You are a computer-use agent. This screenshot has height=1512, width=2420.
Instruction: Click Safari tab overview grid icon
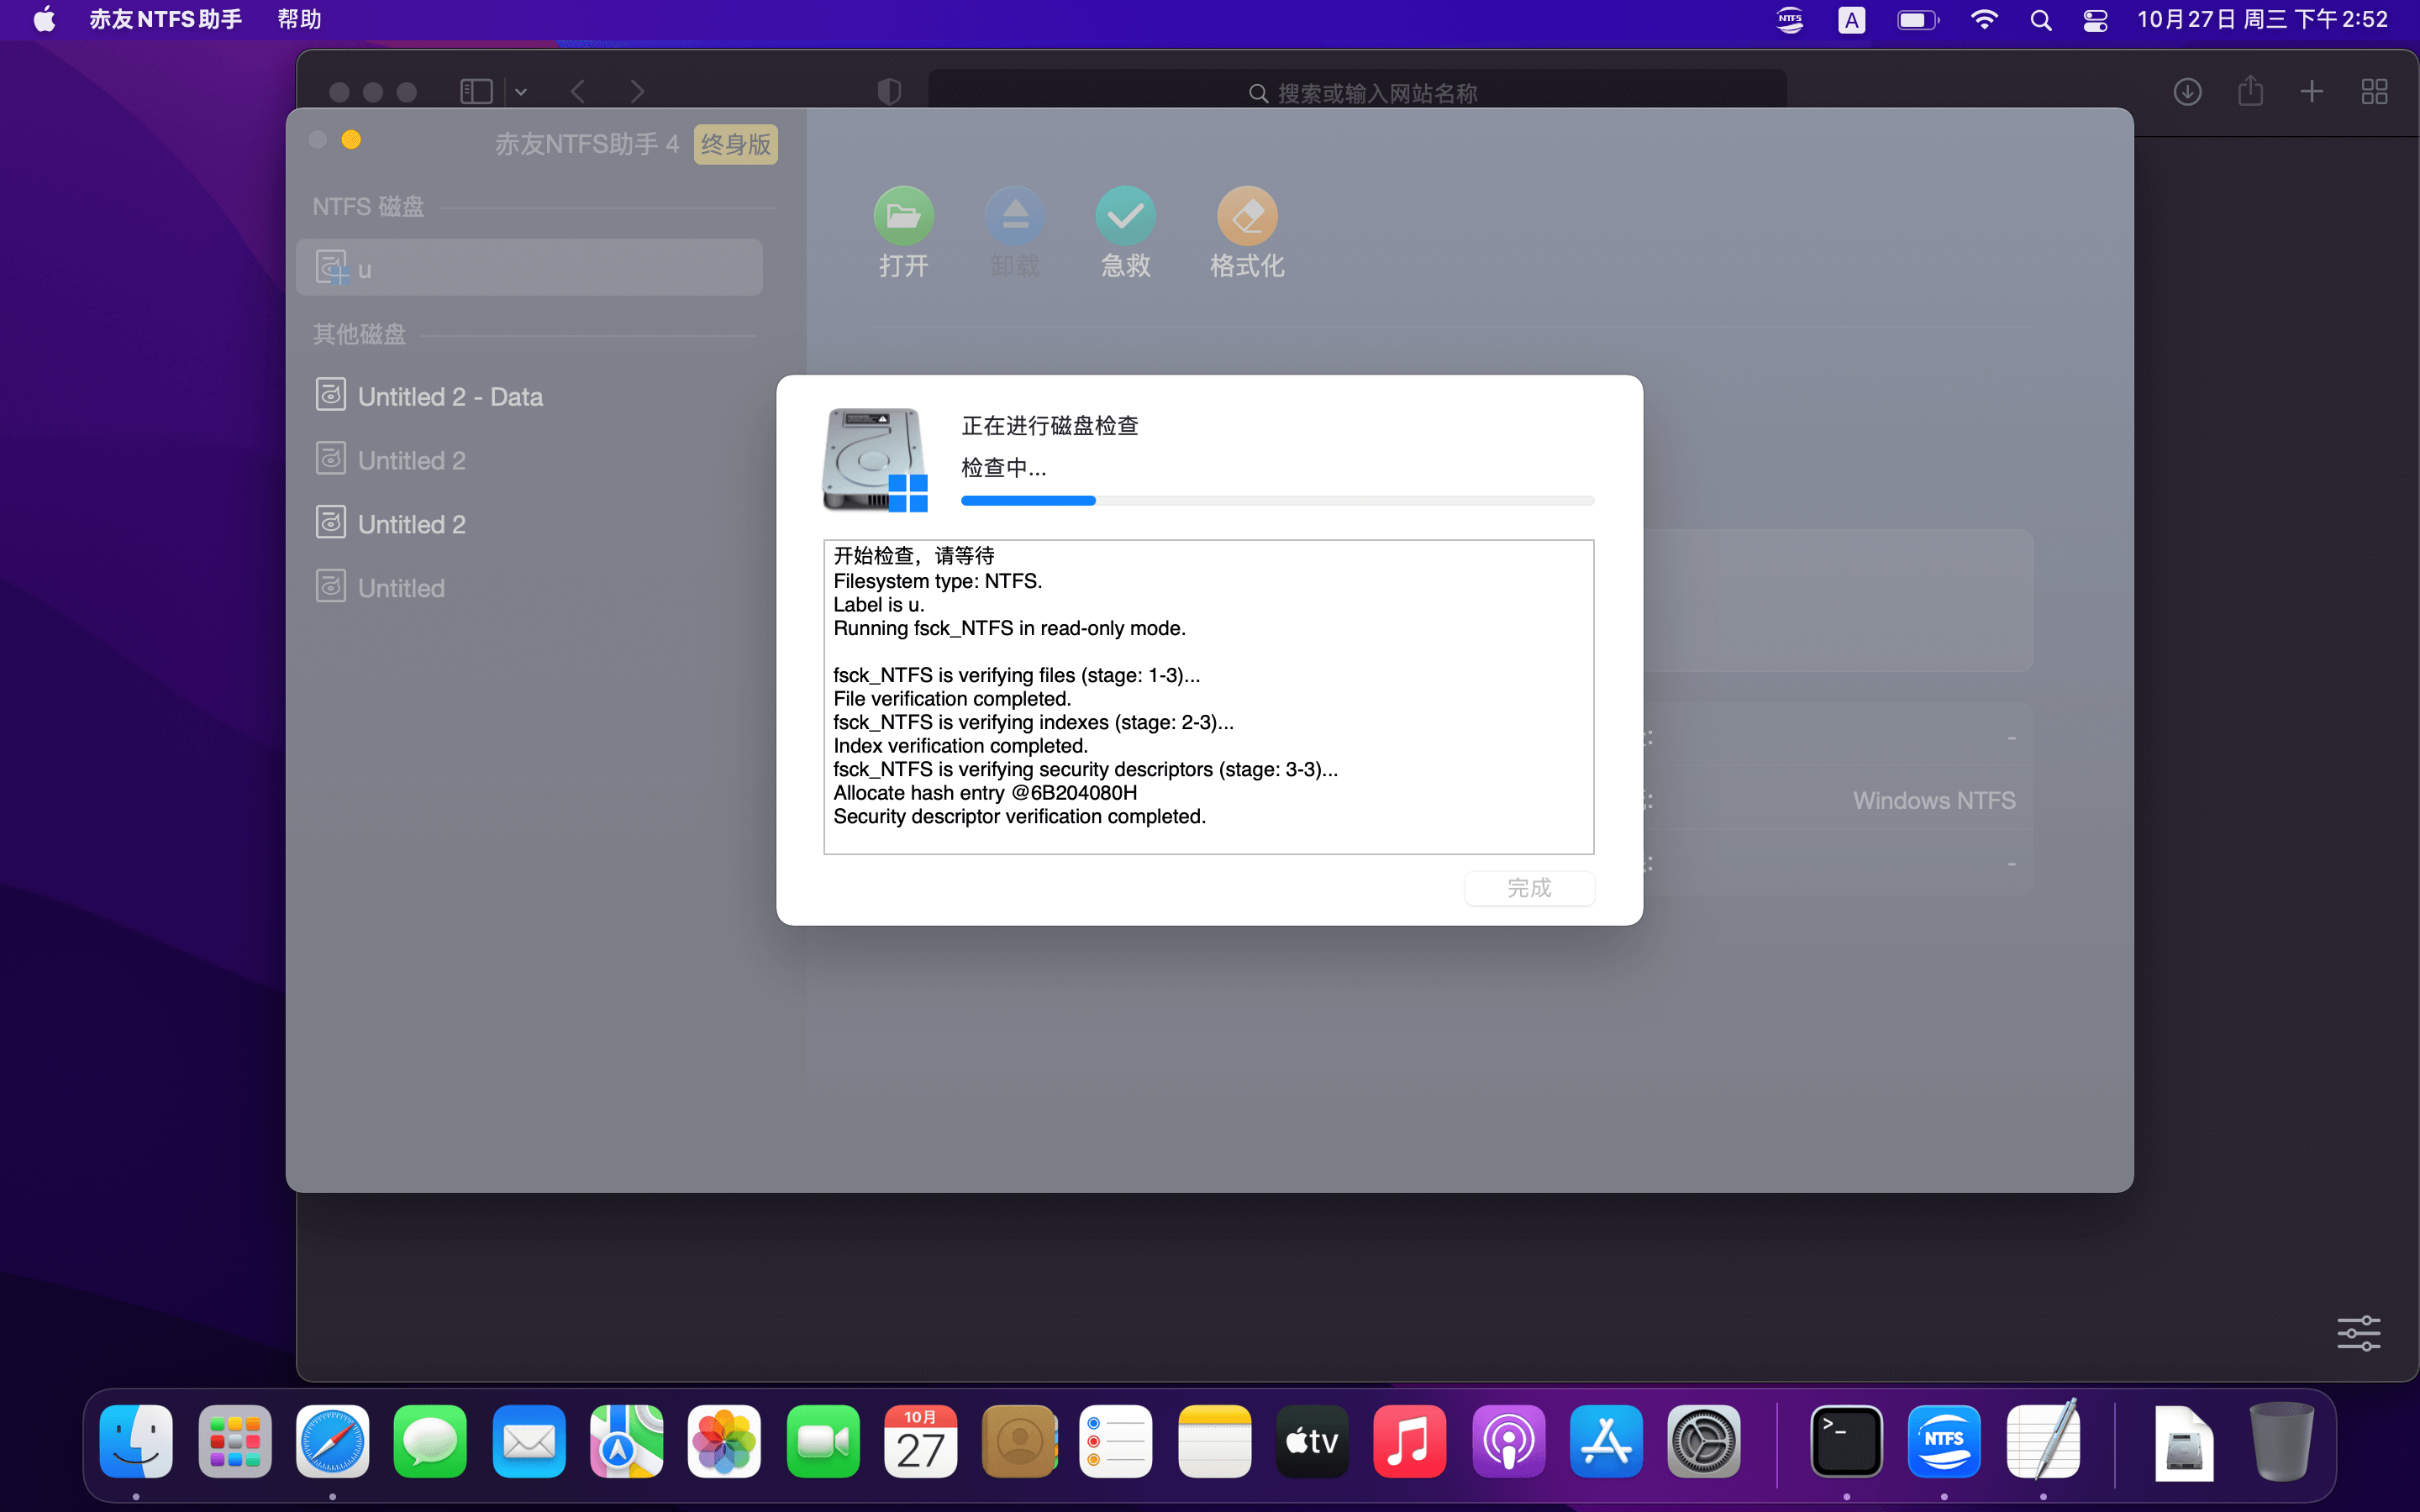click(2374, 92)
